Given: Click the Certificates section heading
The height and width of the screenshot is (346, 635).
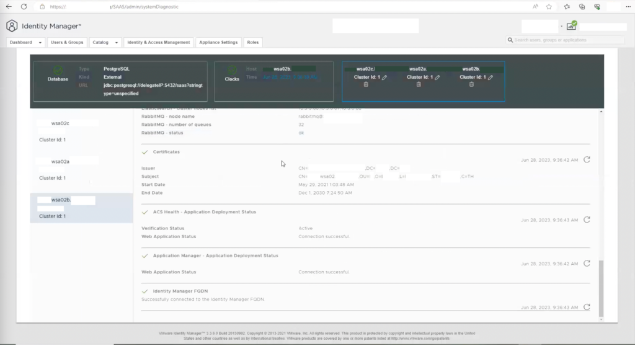Looking at the screenshot, I should click(166, 152).
